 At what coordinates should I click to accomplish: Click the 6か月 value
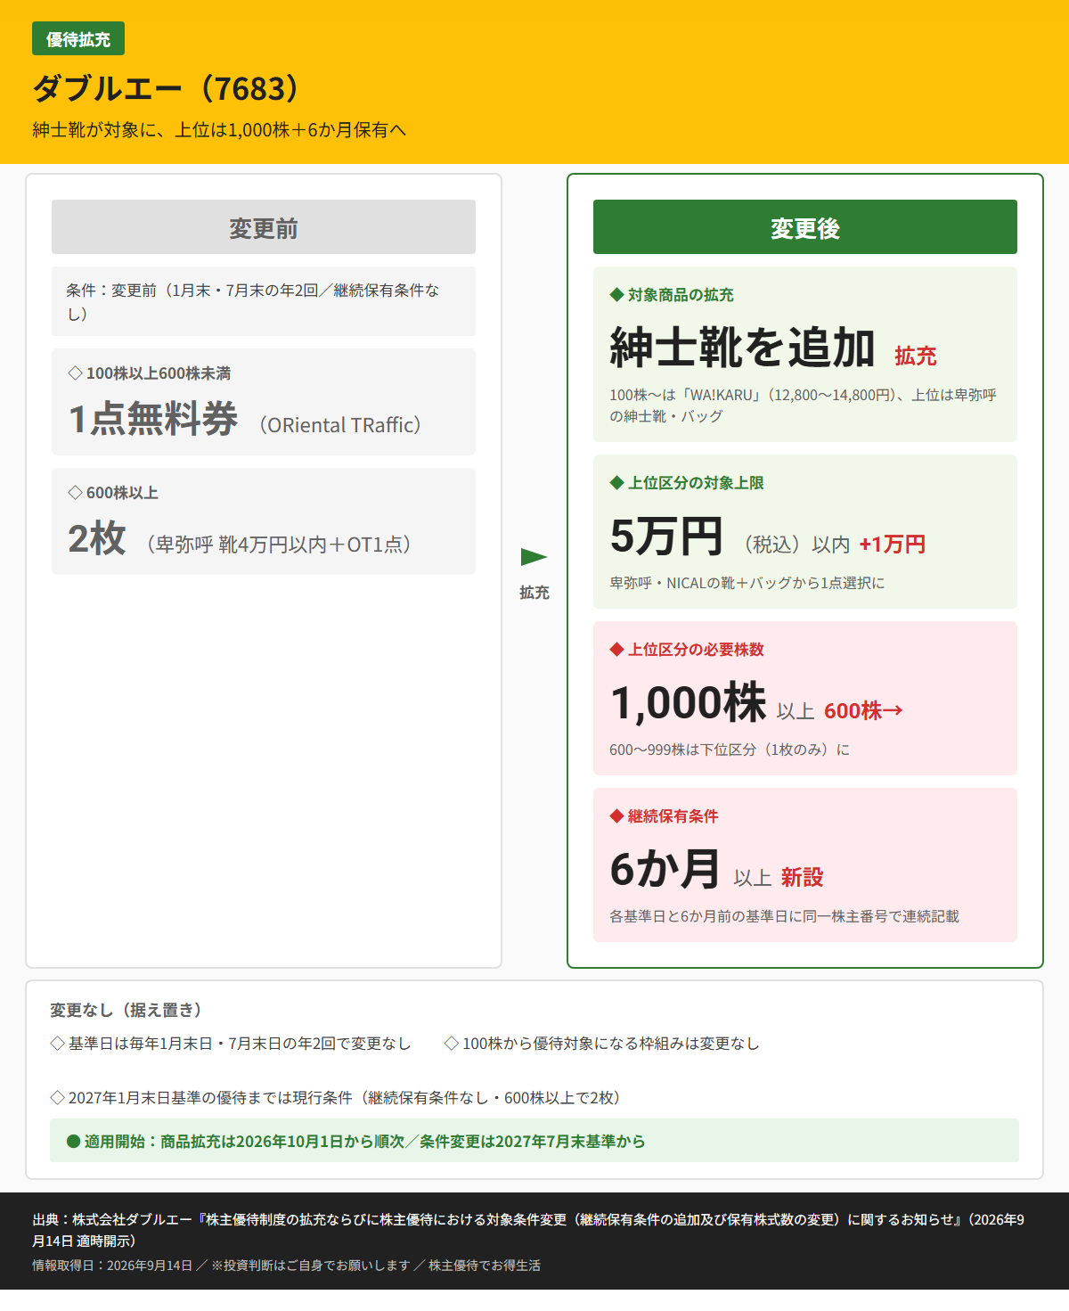665,869
